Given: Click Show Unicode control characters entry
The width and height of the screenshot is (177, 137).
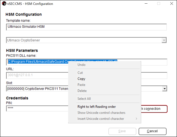Looking at the screenshot, I should 104,113.
